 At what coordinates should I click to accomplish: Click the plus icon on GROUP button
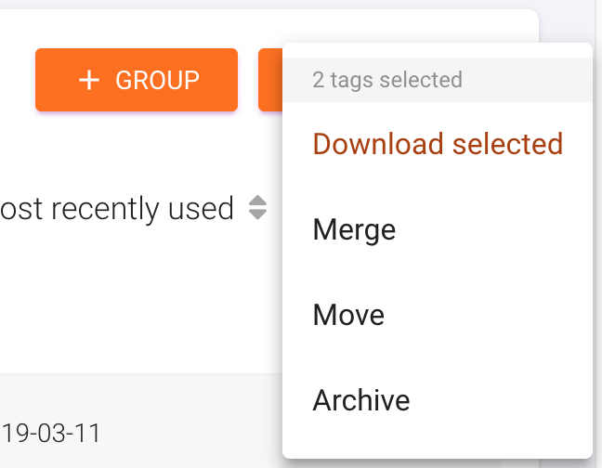[x=88, y=80]
